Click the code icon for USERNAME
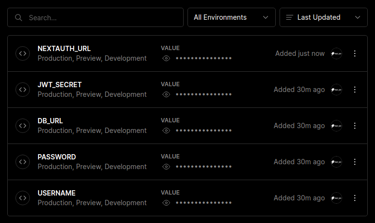The width and height of the screenshot is (375, 223). 23,198
